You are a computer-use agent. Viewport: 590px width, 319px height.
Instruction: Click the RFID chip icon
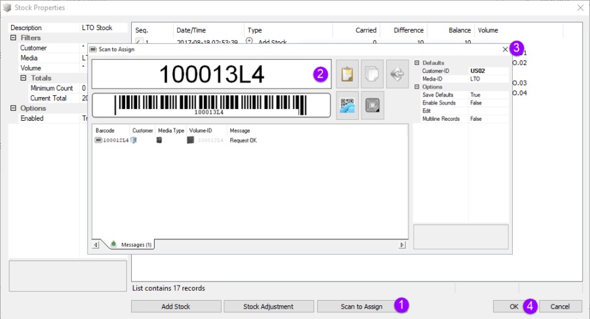tap(372, 106)
